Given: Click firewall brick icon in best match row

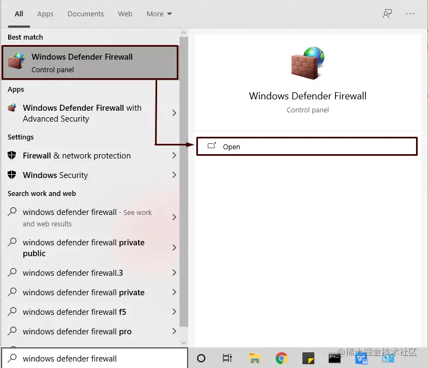Looking at the screenshot, I should [16, 61].
